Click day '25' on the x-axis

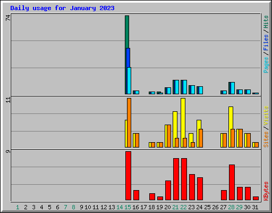(207, 207)
